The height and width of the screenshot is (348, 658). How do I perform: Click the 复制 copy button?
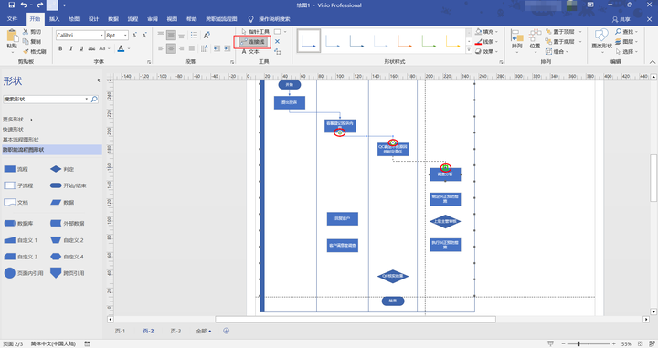click(32, 41)
